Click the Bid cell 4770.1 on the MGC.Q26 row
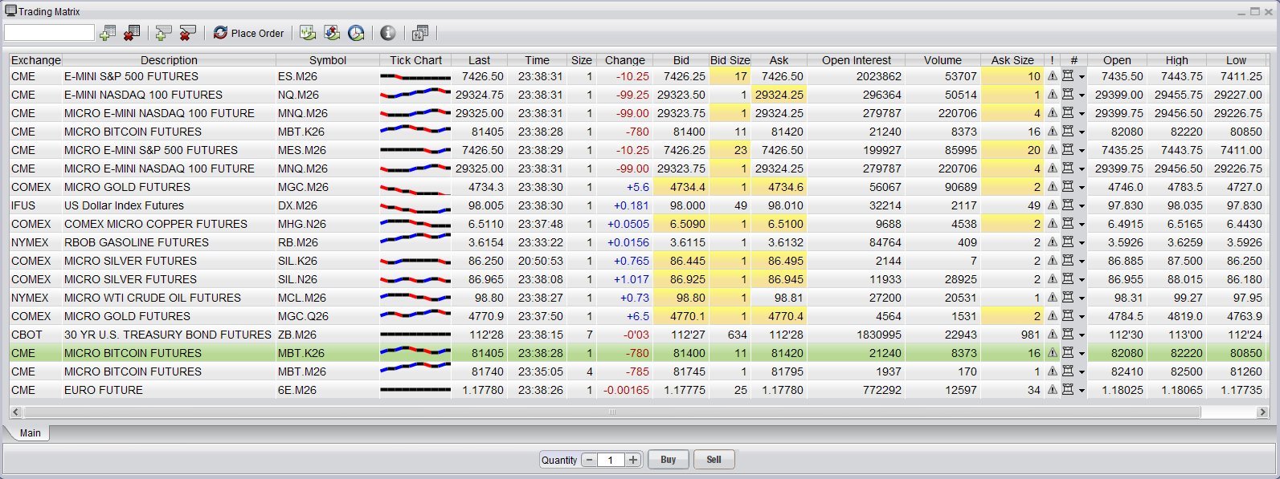Viewport: 1280px width, 479px height. click(681, 316)
